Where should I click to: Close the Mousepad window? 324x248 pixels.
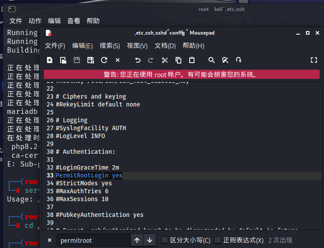[x=317, y=33]
